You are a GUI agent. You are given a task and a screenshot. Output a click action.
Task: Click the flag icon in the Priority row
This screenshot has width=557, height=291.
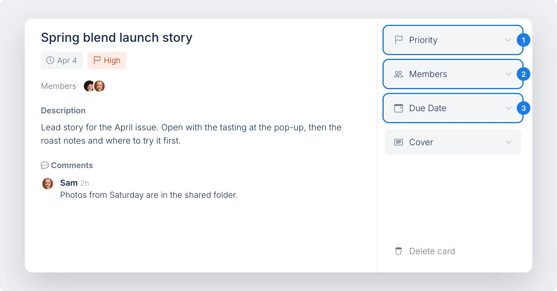pos(399,40)
